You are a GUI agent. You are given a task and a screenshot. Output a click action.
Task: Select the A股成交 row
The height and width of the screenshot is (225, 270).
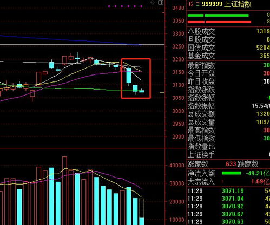[x=228, y=31]
